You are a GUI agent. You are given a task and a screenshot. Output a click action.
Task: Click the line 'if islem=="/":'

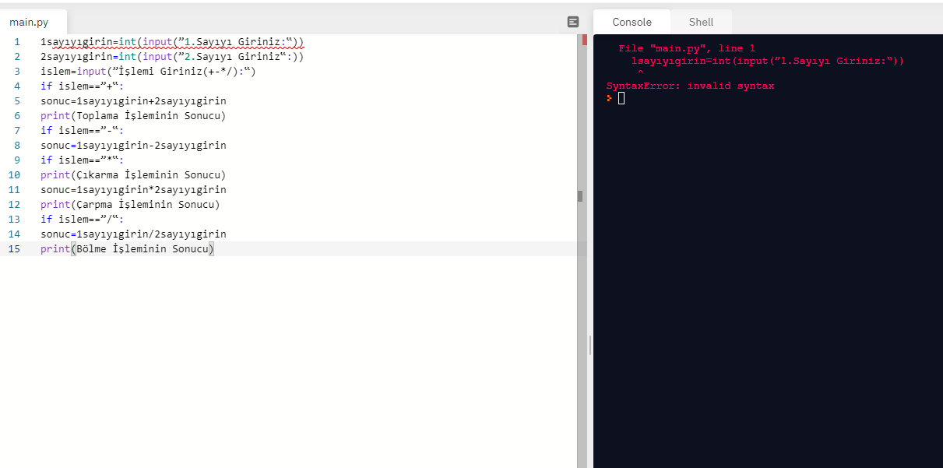pyautogui.click(x=82, y=219)
